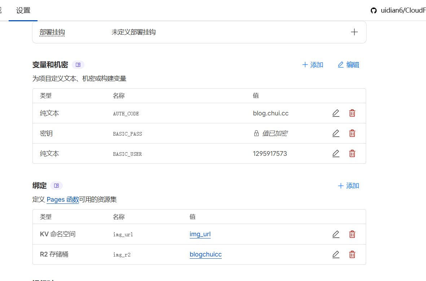Delete the img_r2 bucket binding
This screenshot has height=281, width=426.
click(352, 254)
